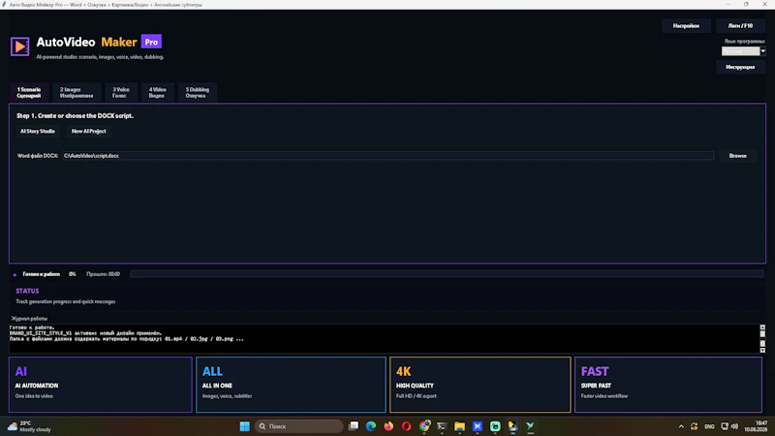Start a New AI Project
Viewport: 775px width, 436px height.
[88, 131]
